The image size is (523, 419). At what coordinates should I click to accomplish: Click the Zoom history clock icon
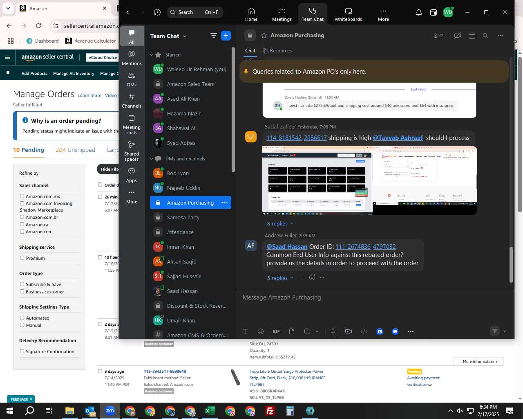[157, 12]
